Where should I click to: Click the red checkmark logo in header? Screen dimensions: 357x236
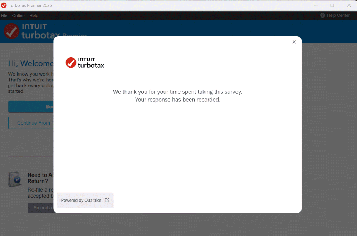(x=11, y=31)
